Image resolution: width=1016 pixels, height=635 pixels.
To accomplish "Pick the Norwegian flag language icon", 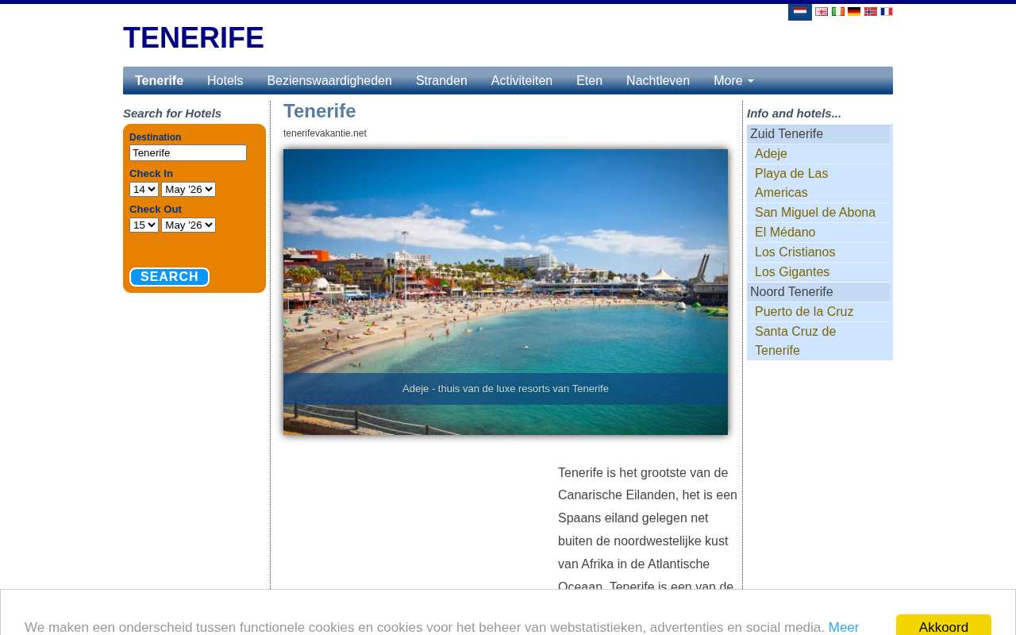I will [x=871, y=11].
